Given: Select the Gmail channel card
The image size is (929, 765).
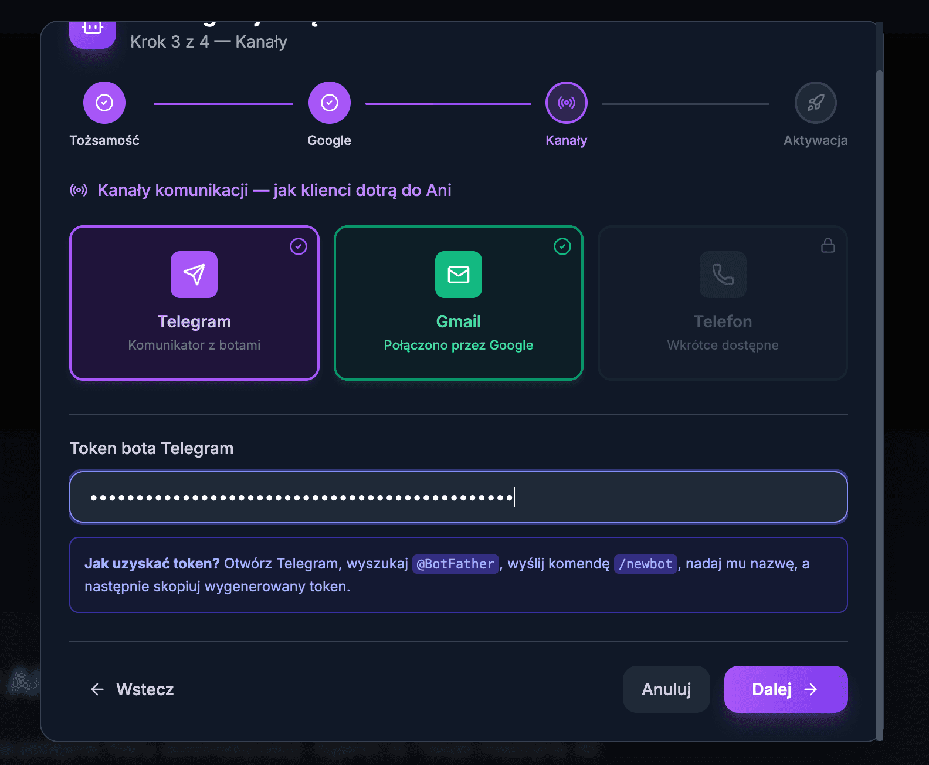Looking at the screenshot, I should pyautogui.click(x=459, y=303).
